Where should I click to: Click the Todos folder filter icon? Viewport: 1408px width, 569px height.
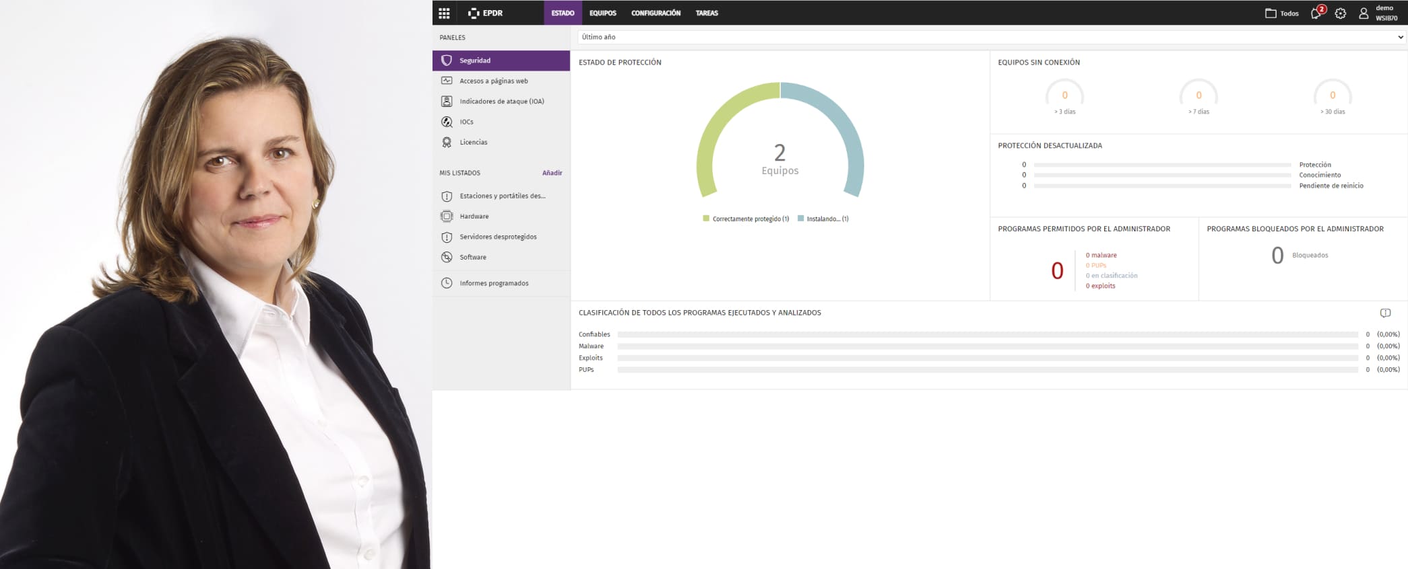(x=1271, y=13)
